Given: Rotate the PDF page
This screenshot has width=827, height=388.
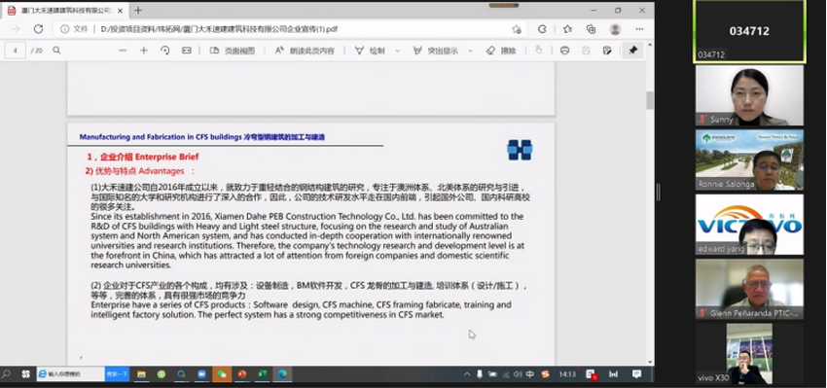Looking at the screenshot, I should [165, 51].
